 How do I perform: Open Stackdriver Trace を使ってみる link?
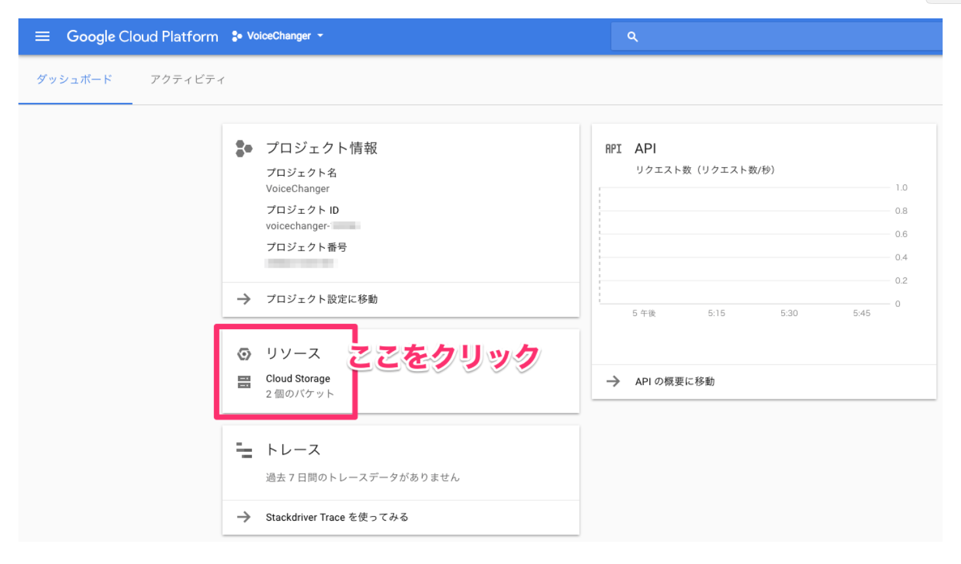tap(337, 517)
